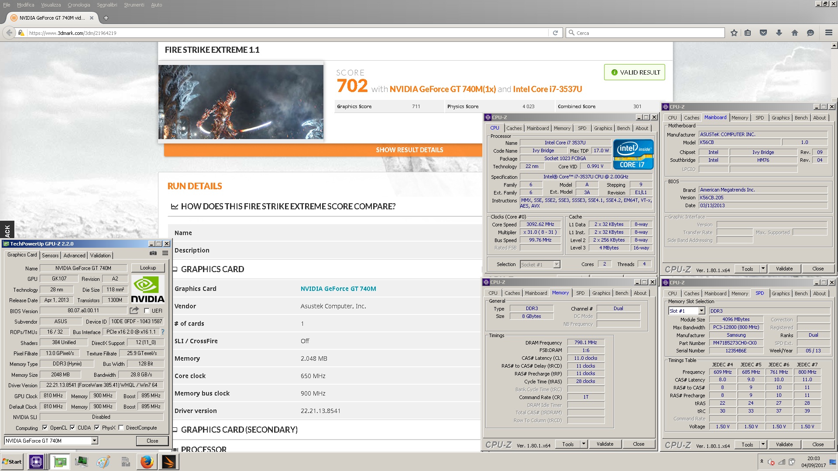Click the GPU-Z BIOS export share icon
838x471 pixels.
(134, 311)
